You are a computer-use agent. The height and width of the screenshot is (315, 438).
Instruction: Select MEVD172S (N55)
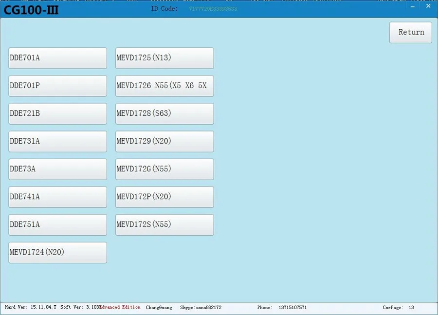click(165, 225)
